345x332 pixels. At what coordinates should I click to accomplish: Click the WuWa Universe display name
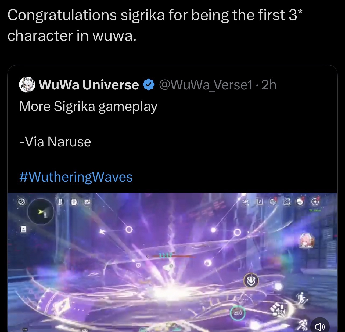[89, 85]
